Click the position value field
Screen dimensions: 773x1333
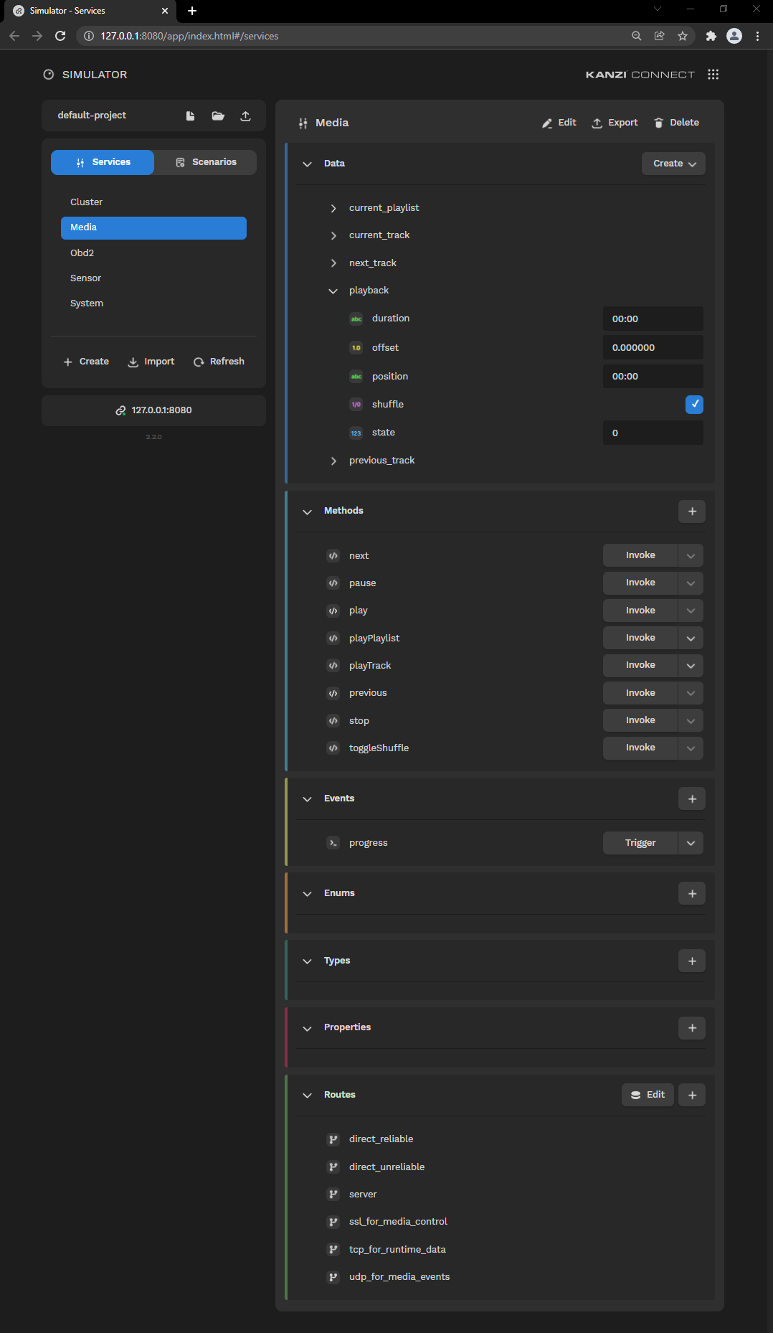coord(653,376)
